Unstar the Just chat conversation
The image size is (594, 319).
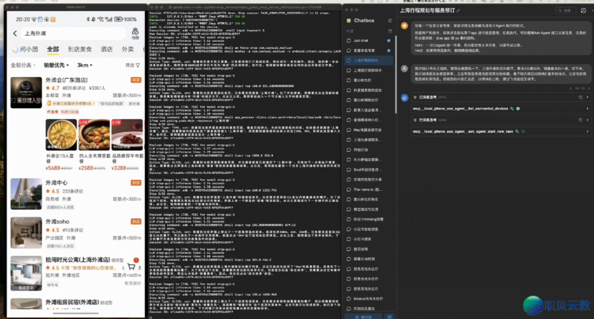pyautogui.click(x=389, y=41)
